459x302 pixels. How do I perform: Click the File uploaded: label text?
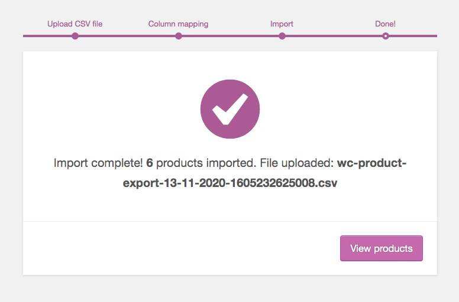[x=297, y=163]
